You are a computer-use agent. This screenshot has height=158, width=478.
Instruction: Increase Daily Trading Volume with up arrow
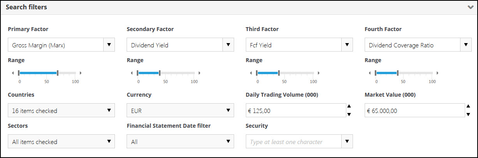(x=349, y=106)
